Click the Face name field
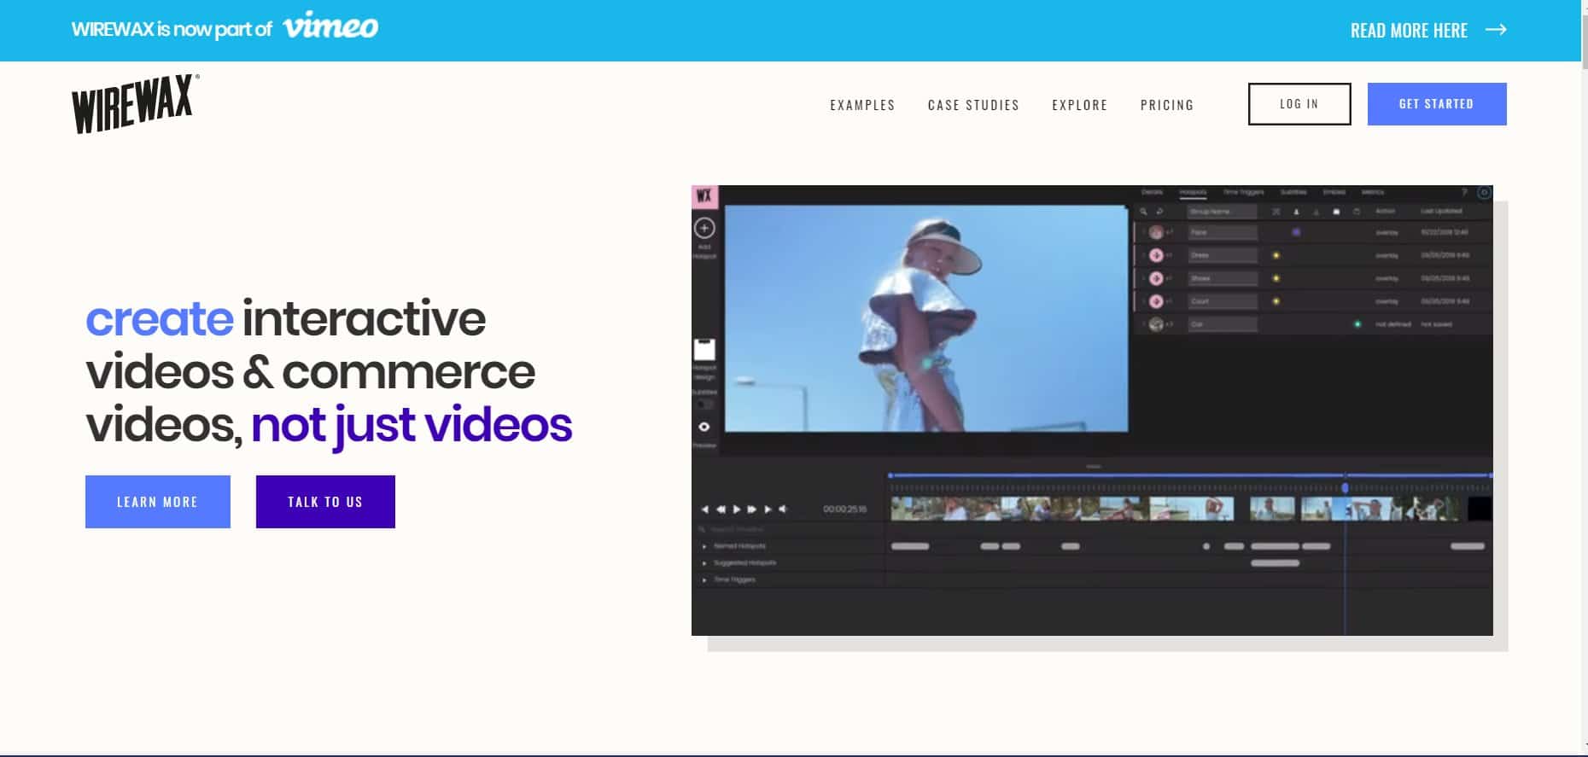The width and height of the screenshot is (1588, 757). tap(1223, 232)
